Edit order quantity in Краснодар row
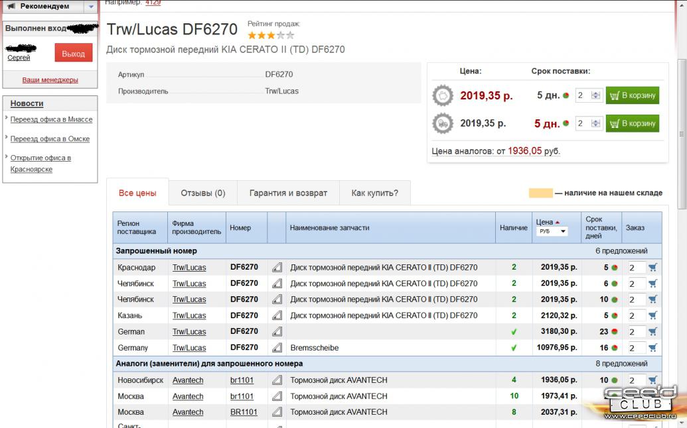 click(637, 268)
